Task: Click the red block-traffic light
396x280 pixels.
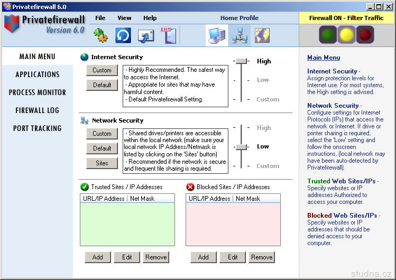Action: tap(365, 34)
